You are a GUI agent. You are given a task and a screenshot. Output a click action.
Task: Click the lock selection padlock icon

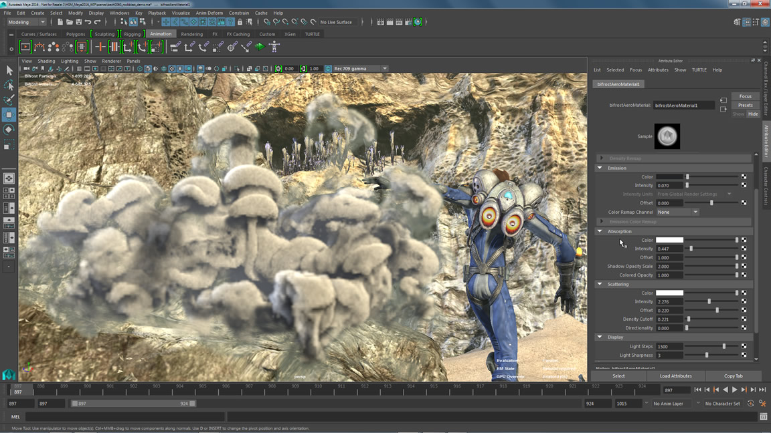[x=240, y=22]
